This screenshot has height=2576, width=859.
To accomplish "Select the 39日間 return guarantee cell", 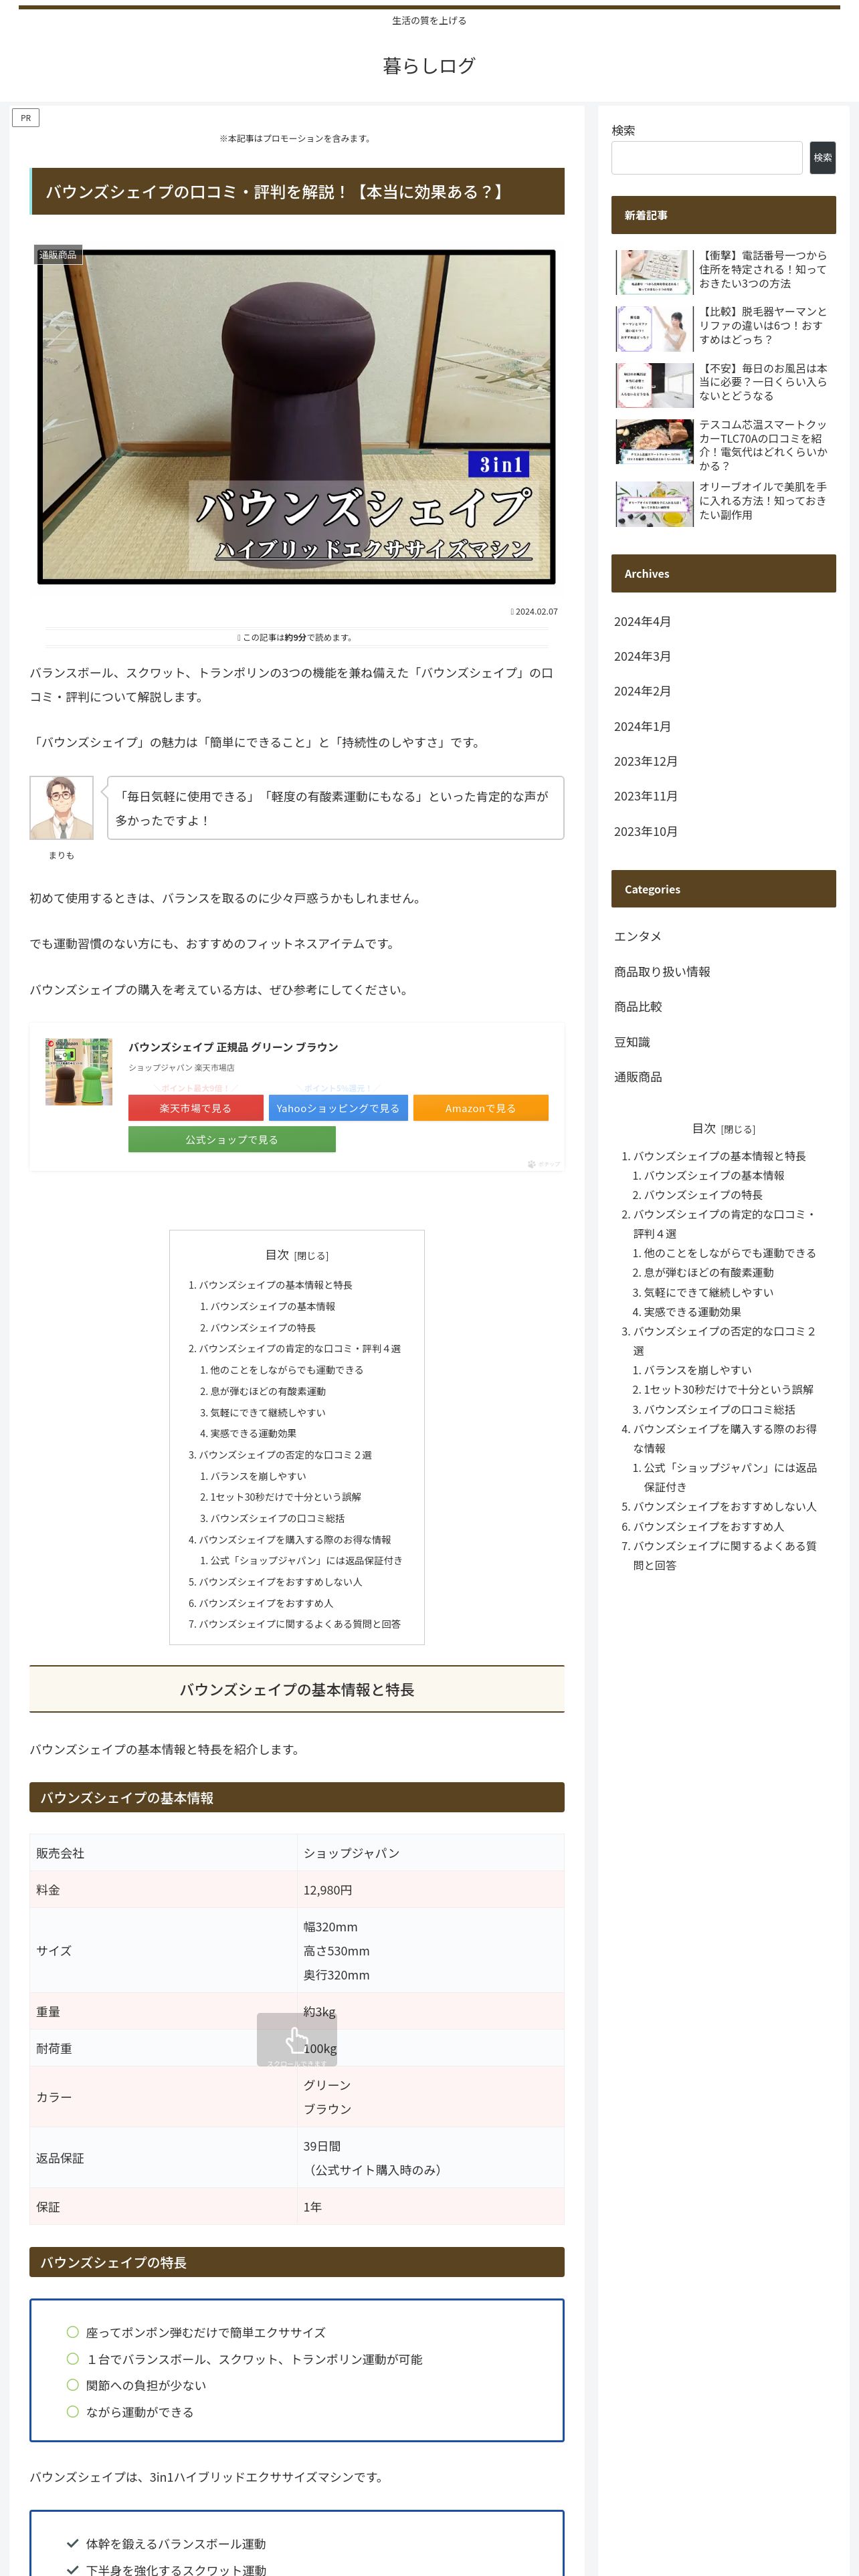I will click(x=430, y=2158).
